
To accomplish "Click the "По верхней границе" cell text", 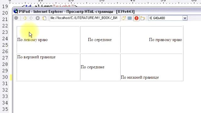I will (x=36, y=57).
